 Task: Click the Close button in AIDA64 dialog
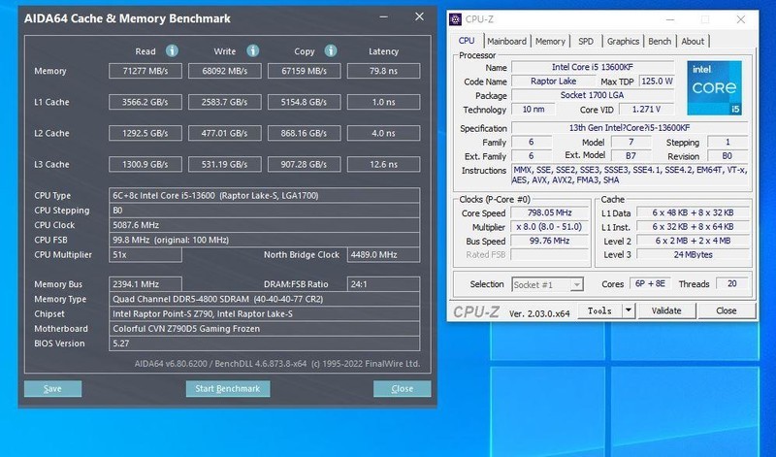pos(402,389)
